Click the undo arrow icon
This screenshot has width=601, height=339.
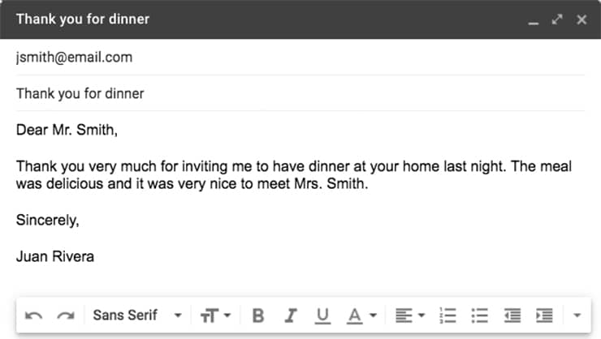pos(33,315)
